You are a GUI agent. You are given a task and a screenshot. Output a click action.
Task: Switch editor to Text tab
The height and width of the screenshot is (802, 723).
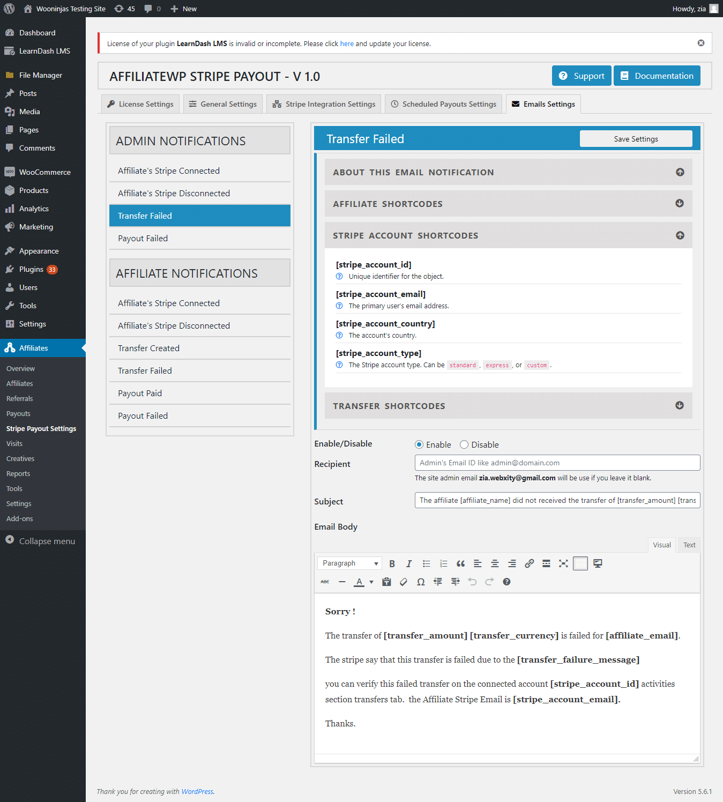click(x=689, y=545)
